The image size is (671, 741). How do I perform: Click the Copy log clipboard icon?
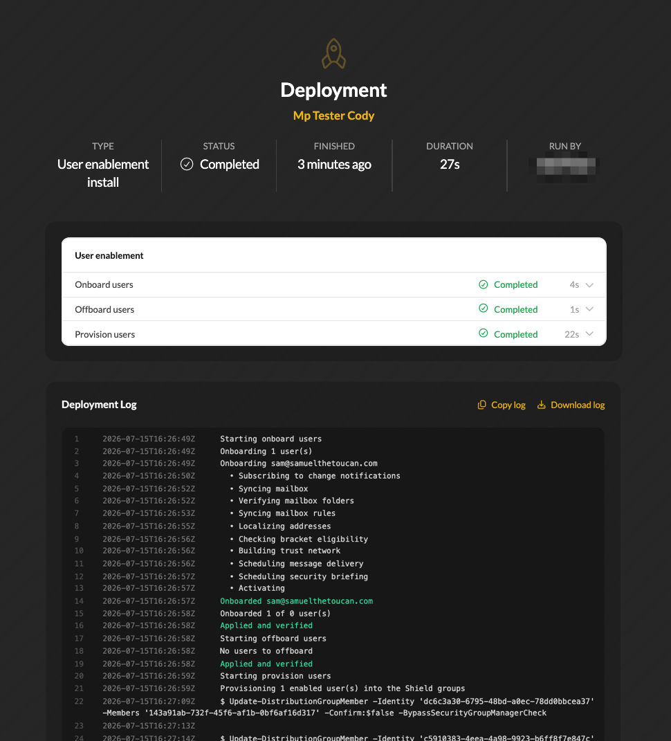[x=481, y=405]
